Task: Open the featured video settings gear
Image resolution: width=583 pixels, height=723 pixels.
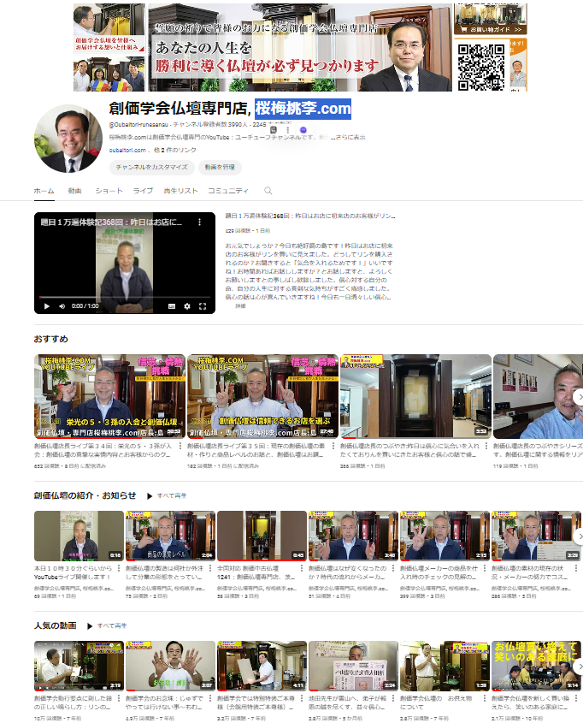Action: click(188, 305)
